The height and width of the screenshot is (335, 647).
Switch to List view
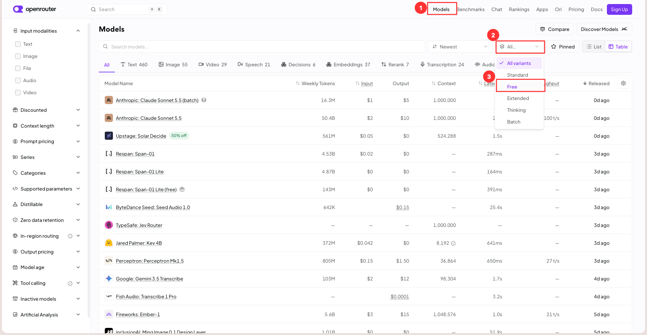(x=594, y=46)
